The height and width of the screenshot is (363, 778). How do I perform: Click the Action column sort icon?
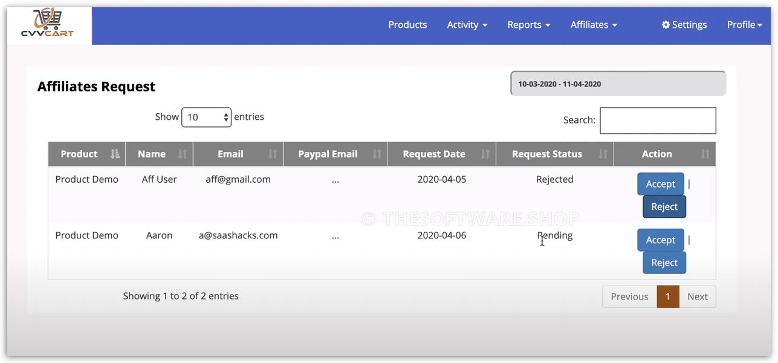705,154
